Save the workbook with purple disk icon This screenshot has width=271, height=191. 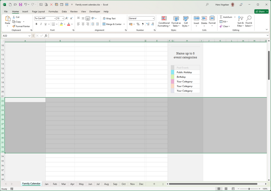coord(20,5)
